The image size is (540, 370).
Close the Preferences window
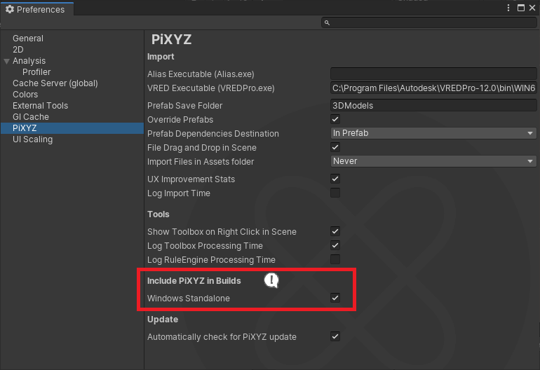pyautogui.click(x=532, y=8)
